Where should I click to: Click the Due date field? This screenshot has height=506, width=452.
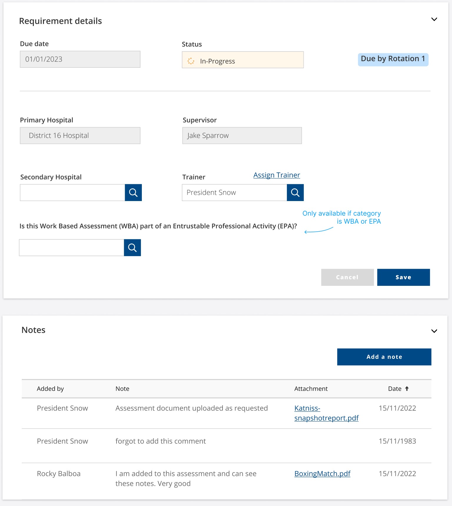pyautogui.click(x=80, y=59)
